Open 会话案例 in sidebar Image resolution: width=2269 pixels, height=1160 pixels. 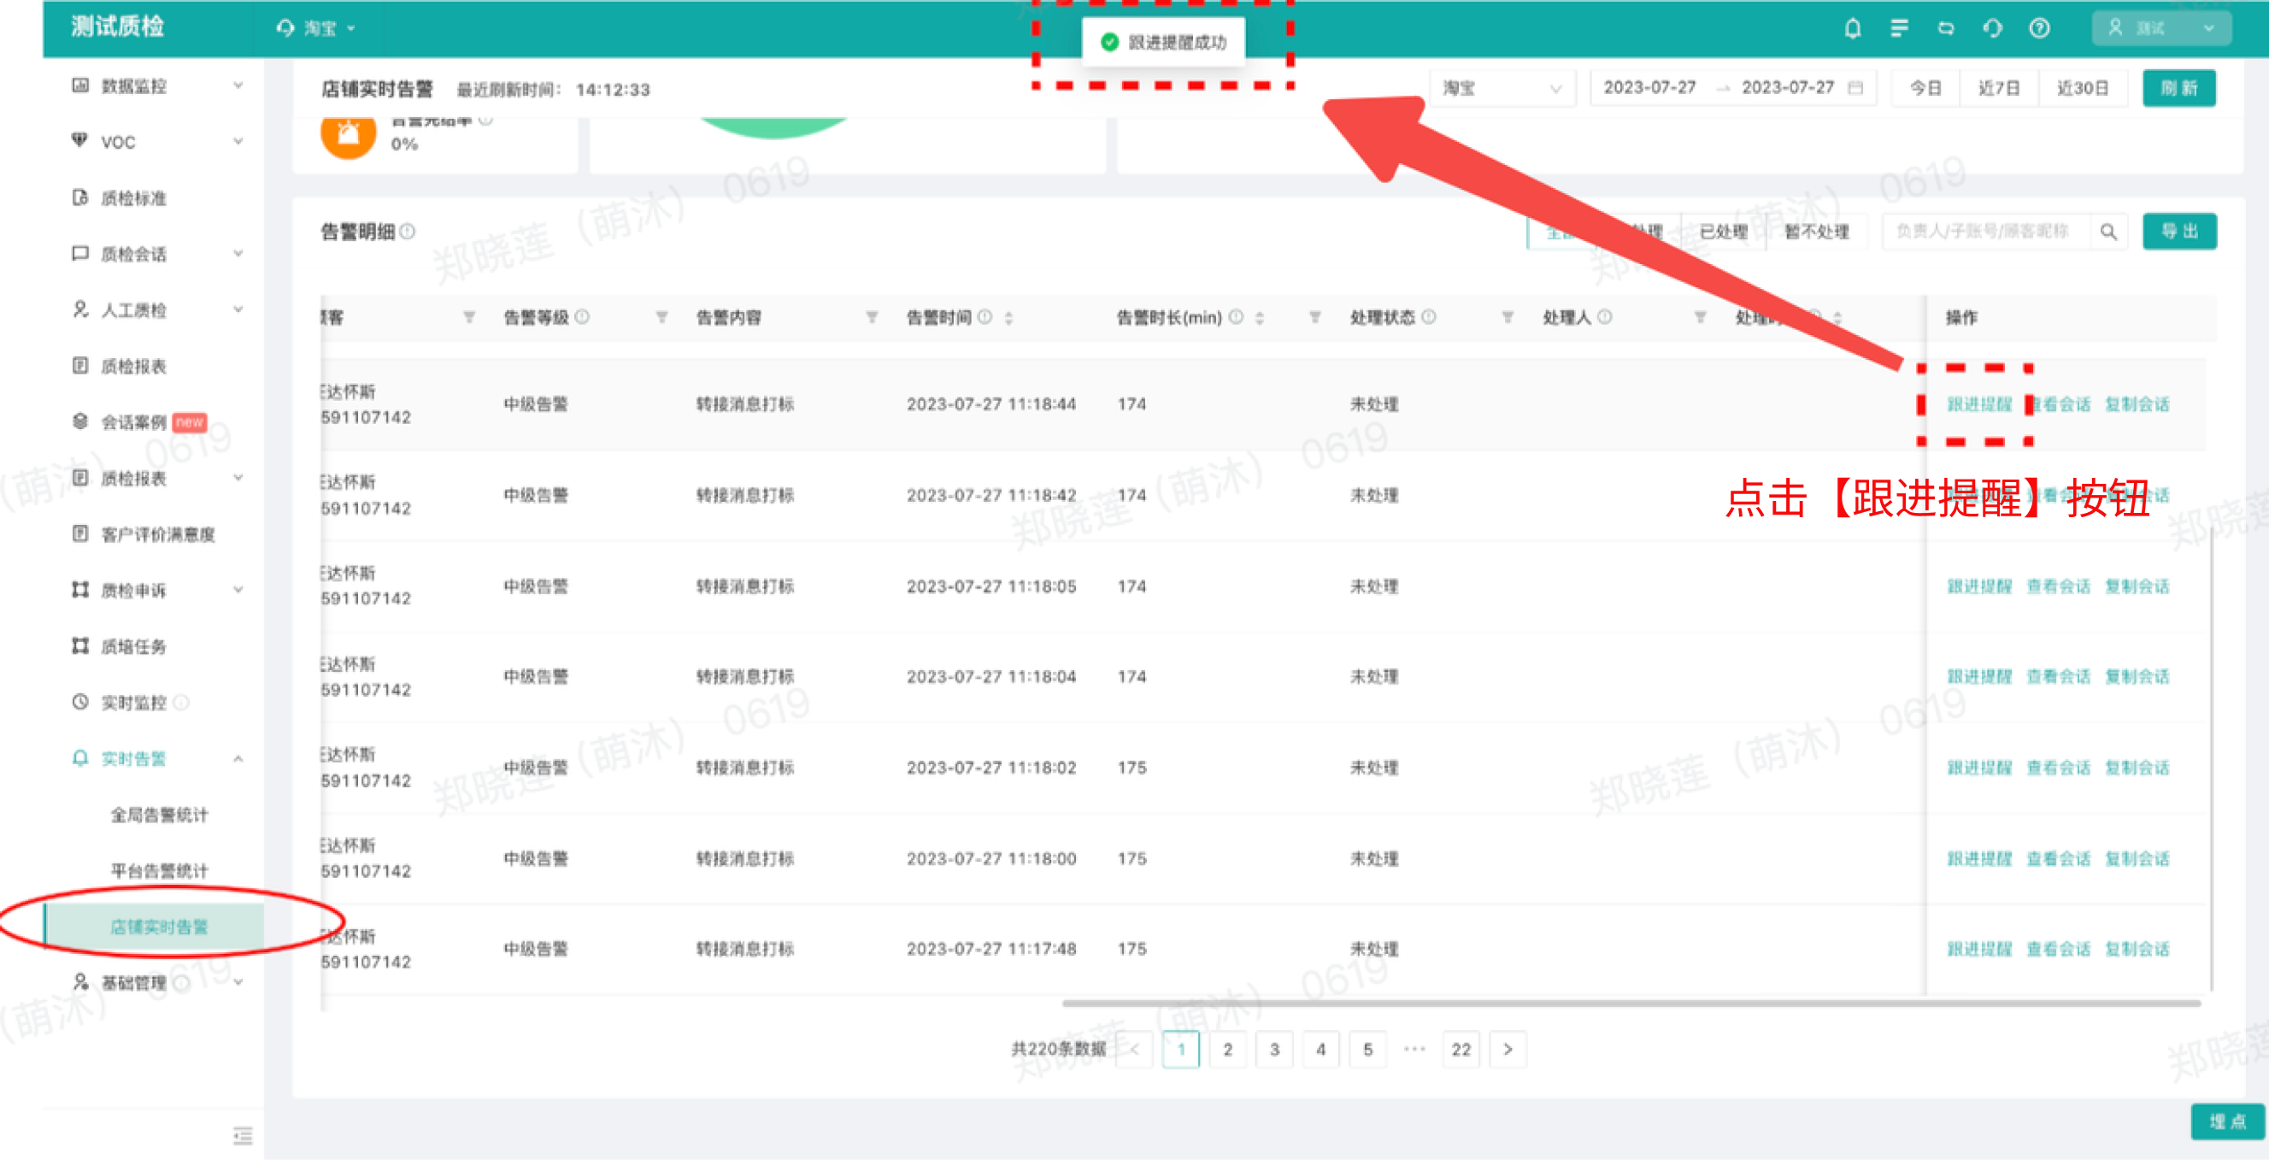[x=134, y=422]
